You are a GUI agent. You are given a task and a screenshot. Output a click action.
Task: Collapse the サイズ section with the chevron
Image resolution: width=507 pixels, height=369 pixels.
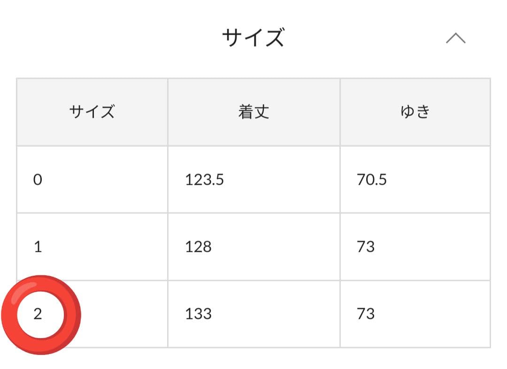point(455,38)
